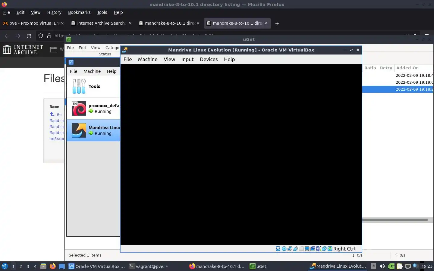The image size is (434, 271).
Task: Click the mouse integration status icon
Action: tap(324, 249)
